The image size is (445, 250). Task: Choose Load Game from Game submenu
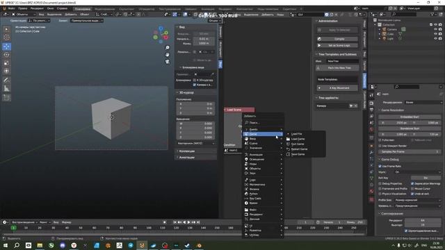298,139
